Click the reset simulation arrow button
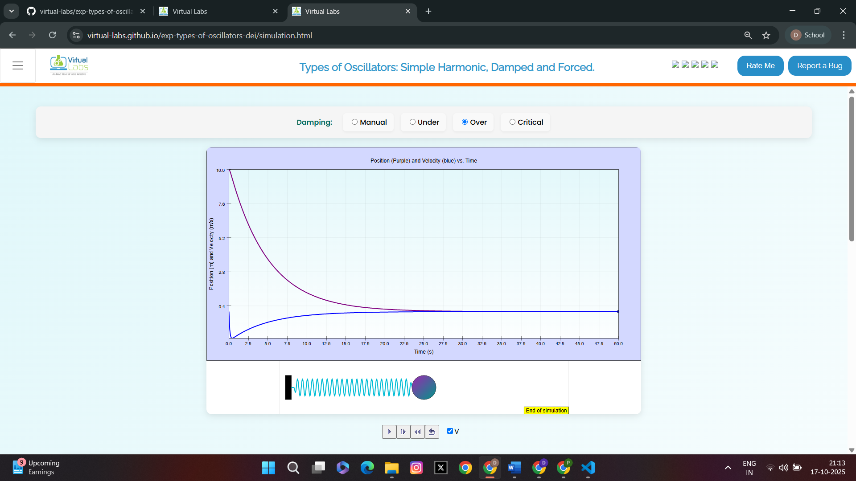 432,432
